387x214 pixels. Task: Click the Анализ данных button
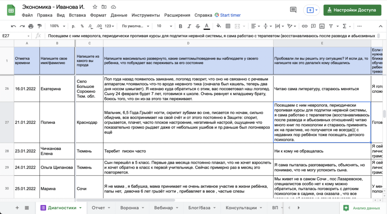tap(362, 208)
